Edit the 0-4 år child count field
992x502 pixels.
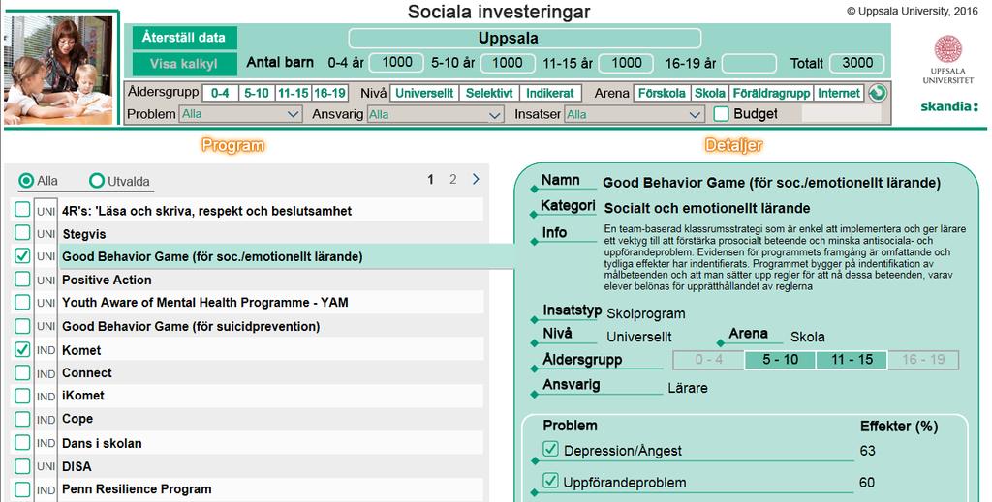[396, 63]
